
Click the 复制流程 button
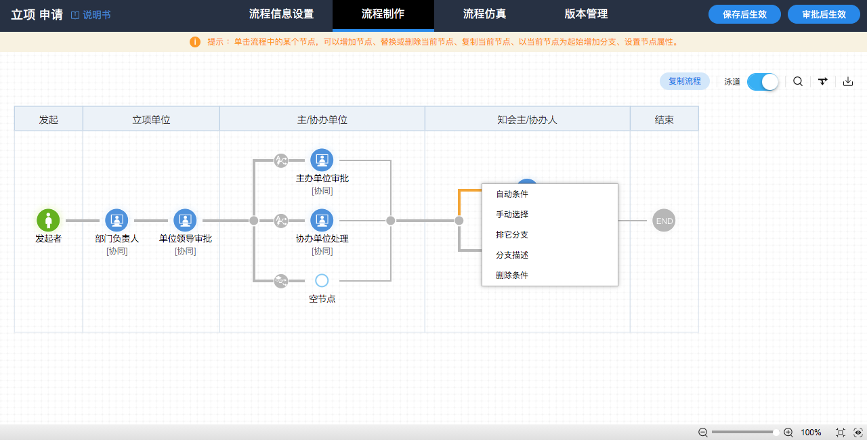pyautogui.click(x=685, y=81)
